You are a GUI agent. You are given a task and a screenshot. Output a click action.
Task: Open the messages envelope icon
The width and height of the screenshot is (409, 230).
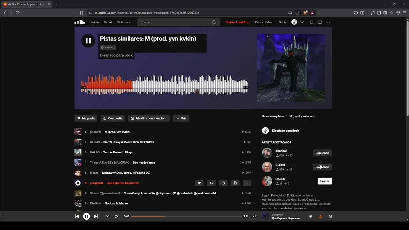(x=320, y=22)
